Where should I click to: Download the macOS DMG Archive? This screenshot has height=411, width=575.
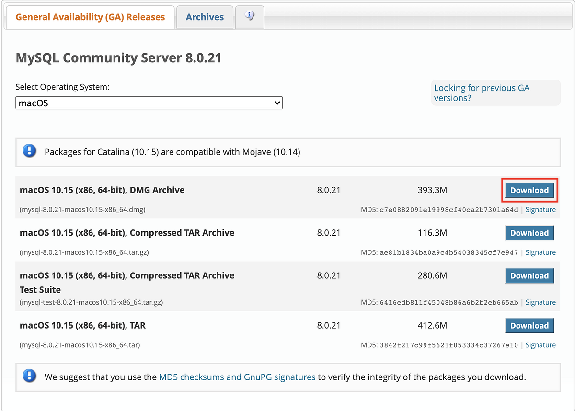pyautogui.click(x=529, y=190)
